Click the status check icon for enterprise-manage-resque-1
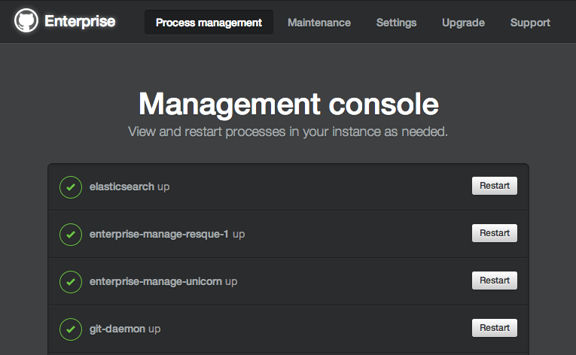Viewport: 576px width, 355px height. click(x=71, y=234)
